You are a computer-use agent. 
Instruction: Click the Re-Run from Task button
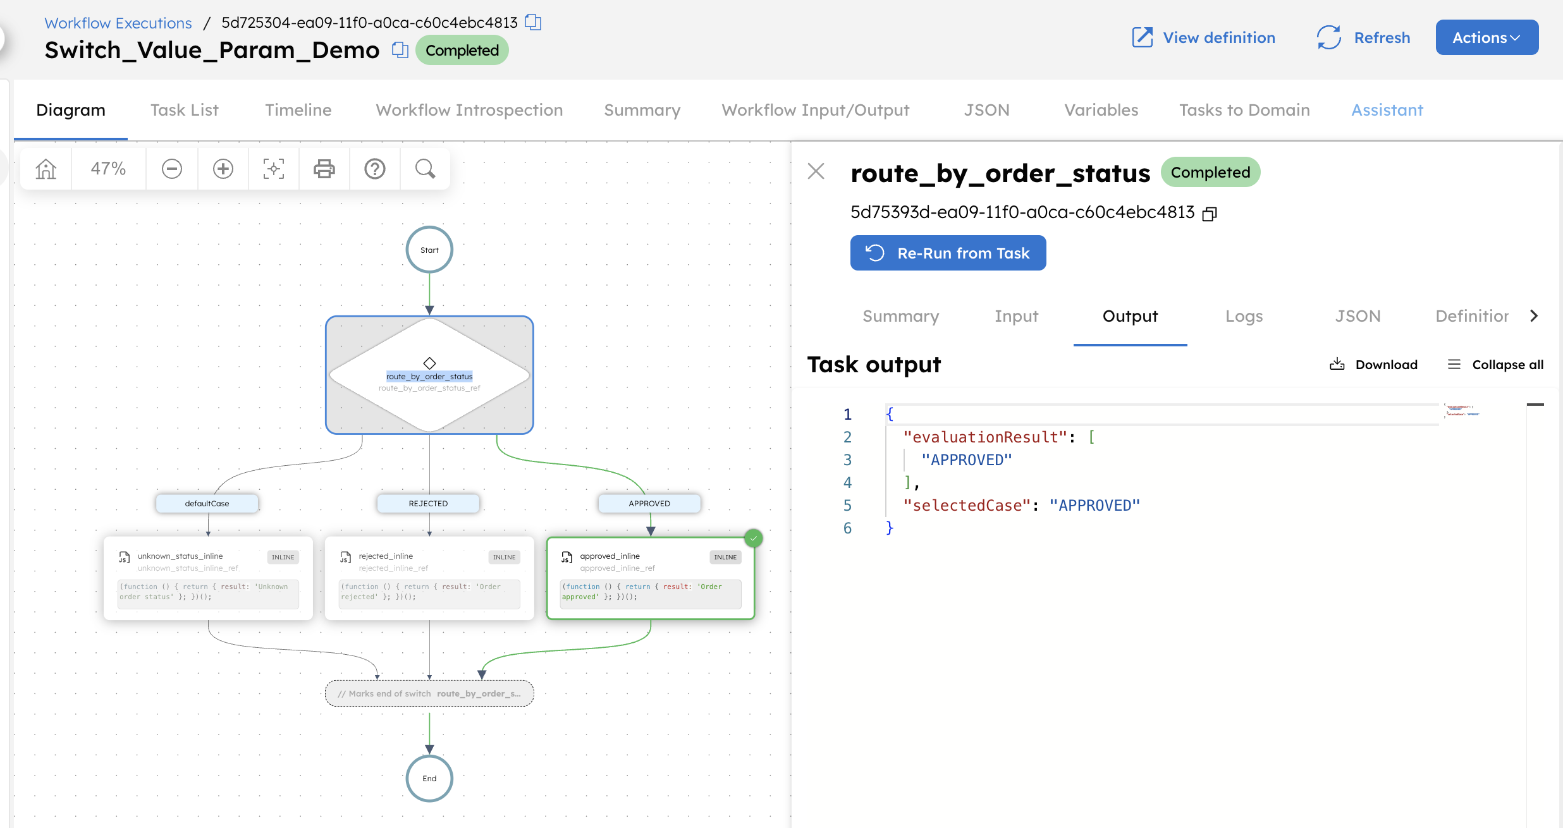pyautogui.click(x=948, y=253)
